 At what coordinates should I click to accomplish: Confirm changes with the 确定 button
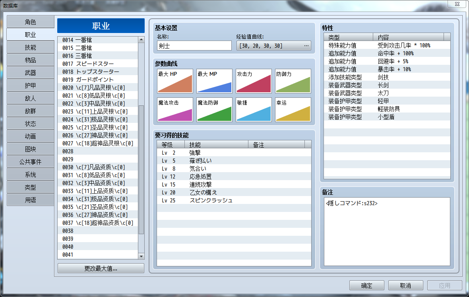[366, 285]
